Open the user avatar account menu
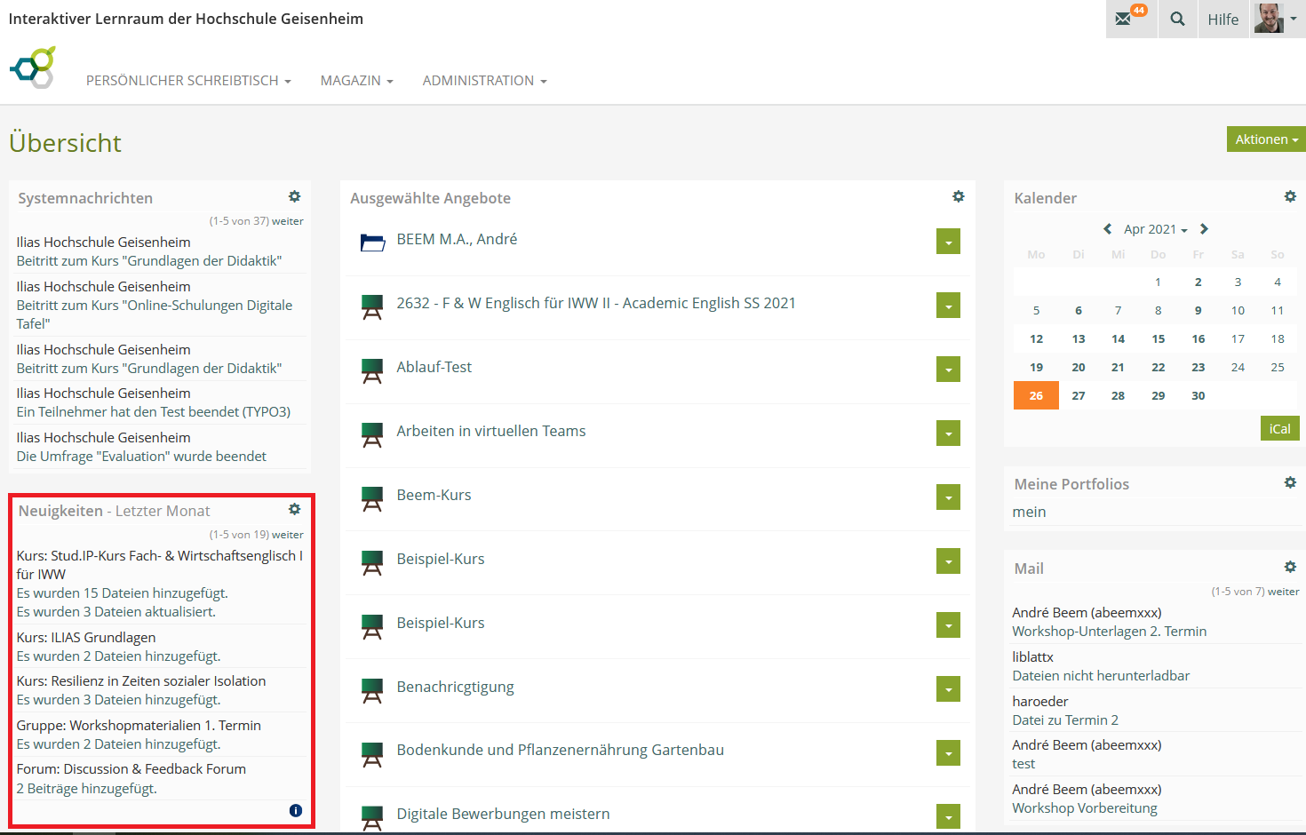 (x=1276, y=19)
